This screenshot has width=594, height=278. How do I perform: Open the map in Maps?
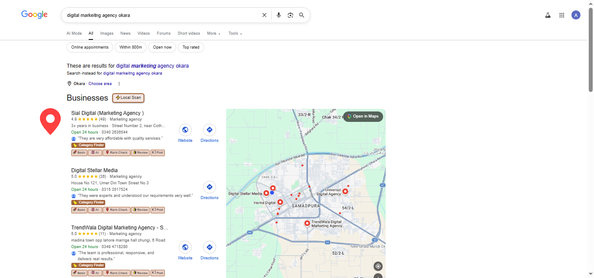[363, 116]
